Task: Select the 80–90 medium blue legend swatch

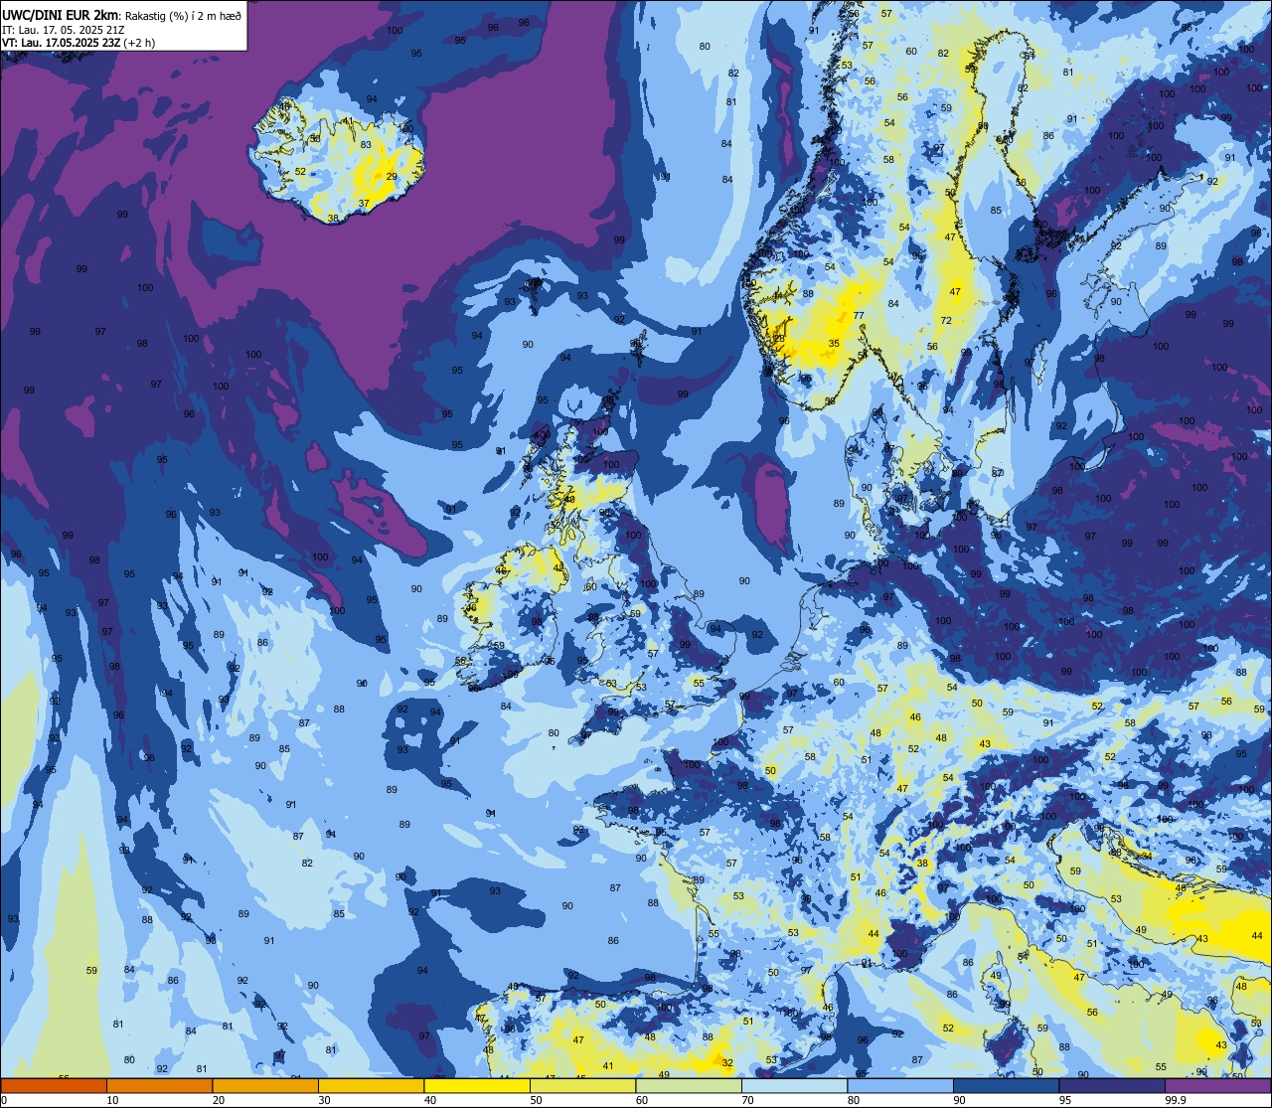Action: pos(900,1086)
